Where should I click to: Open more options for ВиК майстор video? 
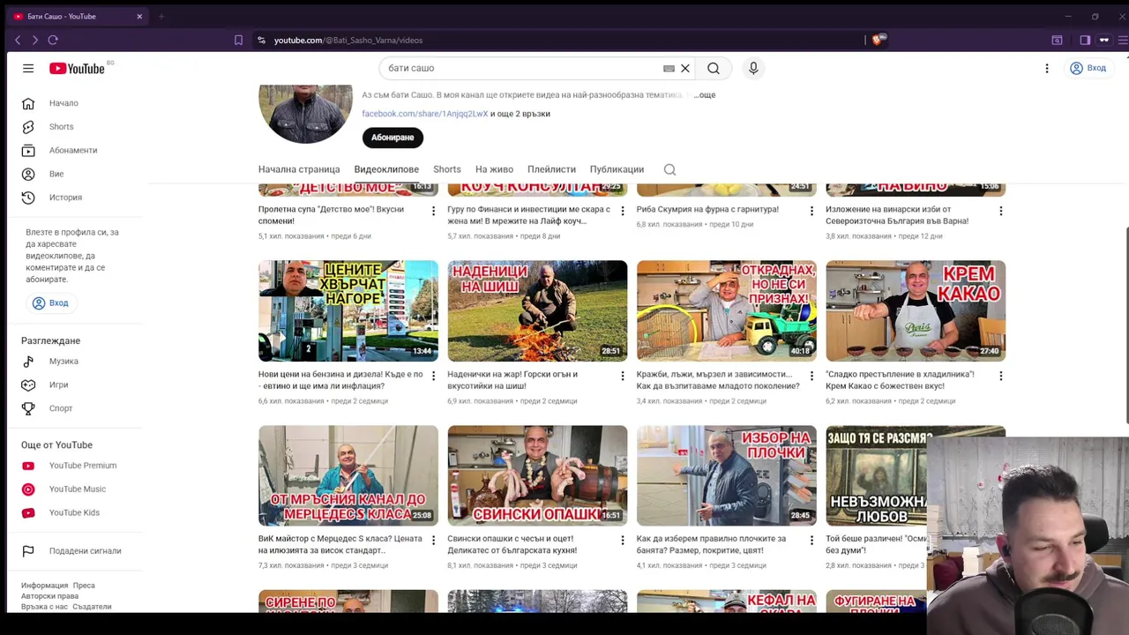[x=433, y=540]
